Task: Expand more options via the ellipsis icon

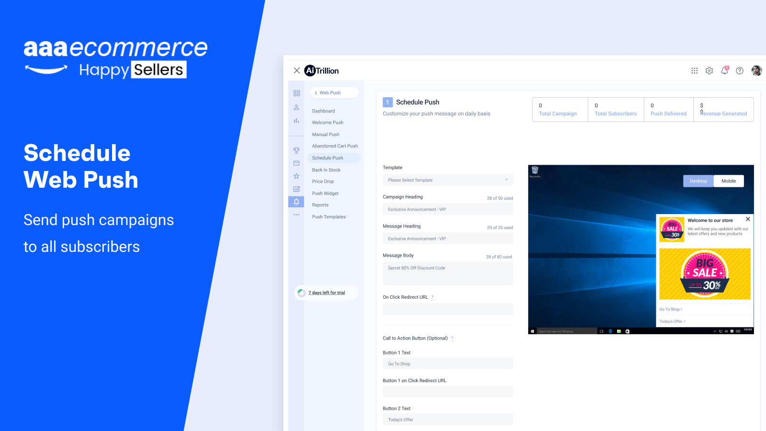Action: pyautogui.click(x=296, y=215)
